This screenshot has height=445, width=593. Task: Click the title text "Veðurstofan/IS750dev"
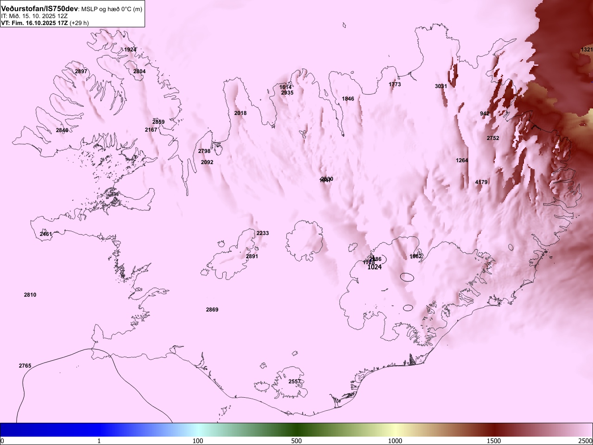(x=39, y=9)
